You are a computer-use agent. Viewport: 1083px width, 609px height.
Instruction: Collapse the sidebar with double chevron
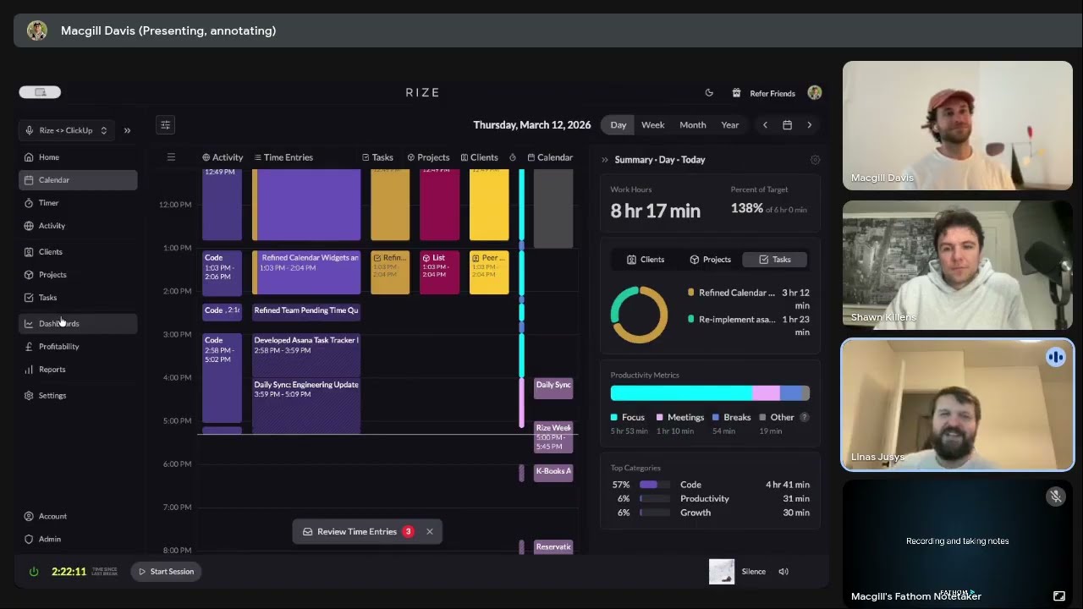tap(127, 130)
